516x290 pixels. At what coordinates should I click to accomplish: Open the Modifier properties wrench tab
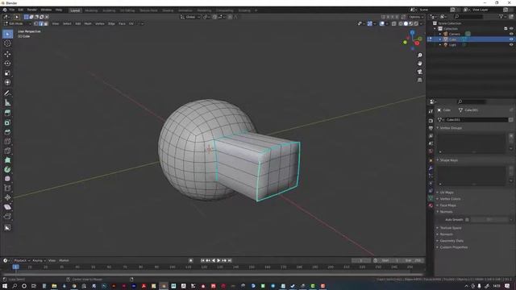coord(431,168)
